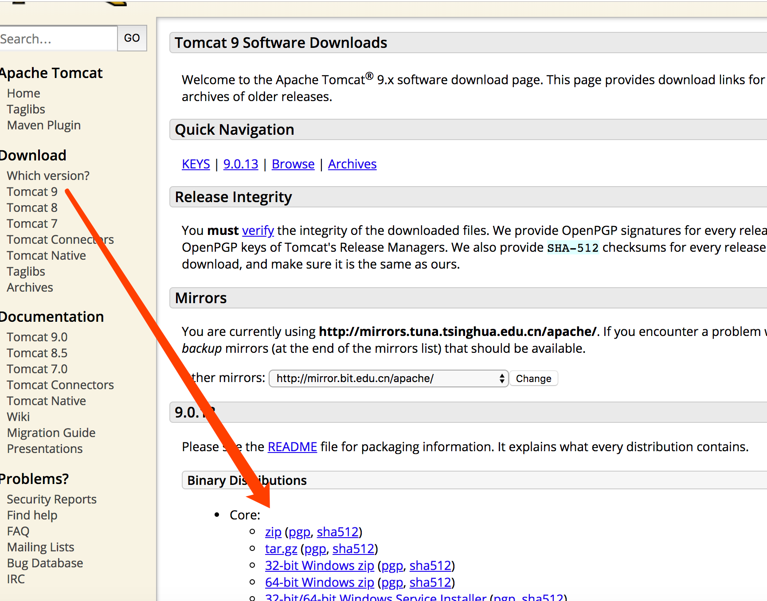Open Tomcat 9.0 documentation link
Screen dimensions: 767x601
[37, 337]
